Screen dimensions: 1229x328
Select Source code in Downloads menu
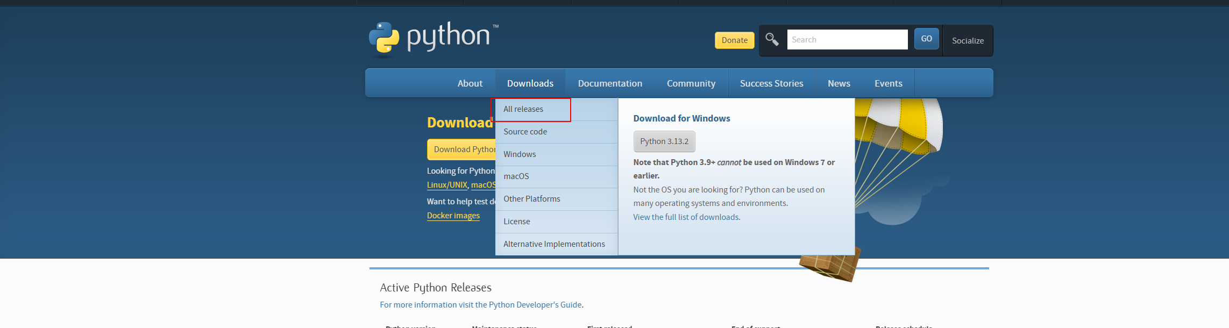click(x=525, y=132)
